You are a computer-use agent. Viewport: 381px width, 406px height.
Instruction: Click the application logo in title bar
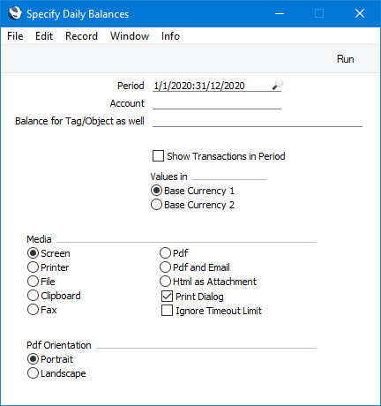pyautogui.click(x=15, y=13)
